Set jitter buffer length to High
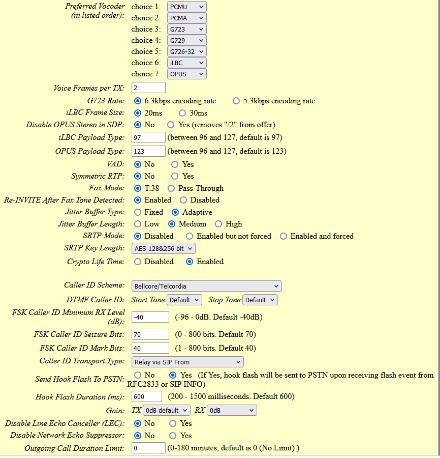This screenshot has height=458, width=440. (218, 224)
